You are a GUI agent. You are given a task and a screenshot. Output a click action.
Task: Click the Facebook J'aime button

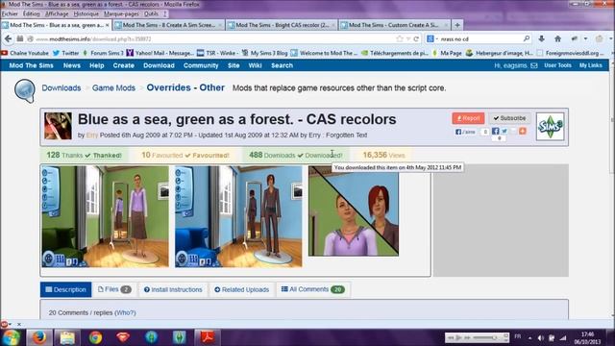pyautogui.click(x=465, y=132)
